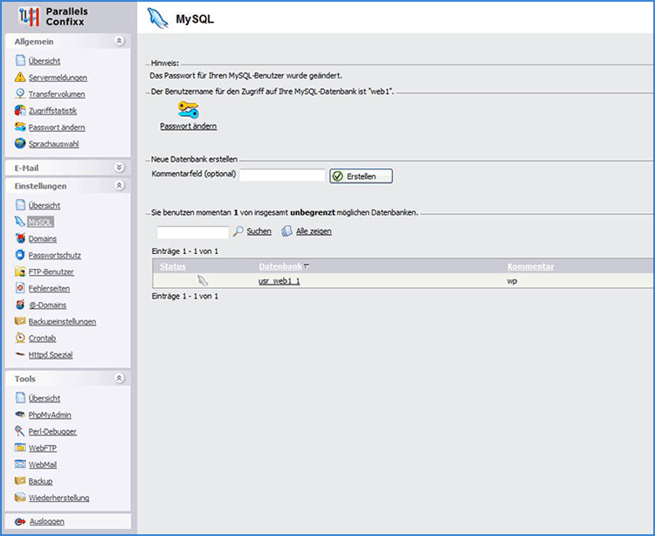Viewport: 655px width, 536px height.
Task: Go to Domains in Einstellungen menu
Action: click(x=42, y=239)
